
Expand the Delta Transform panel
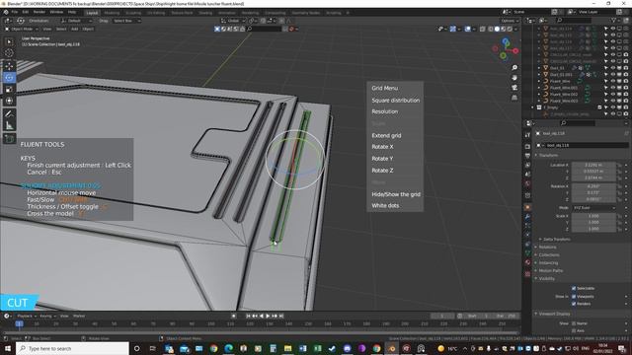tap(556, 239)
